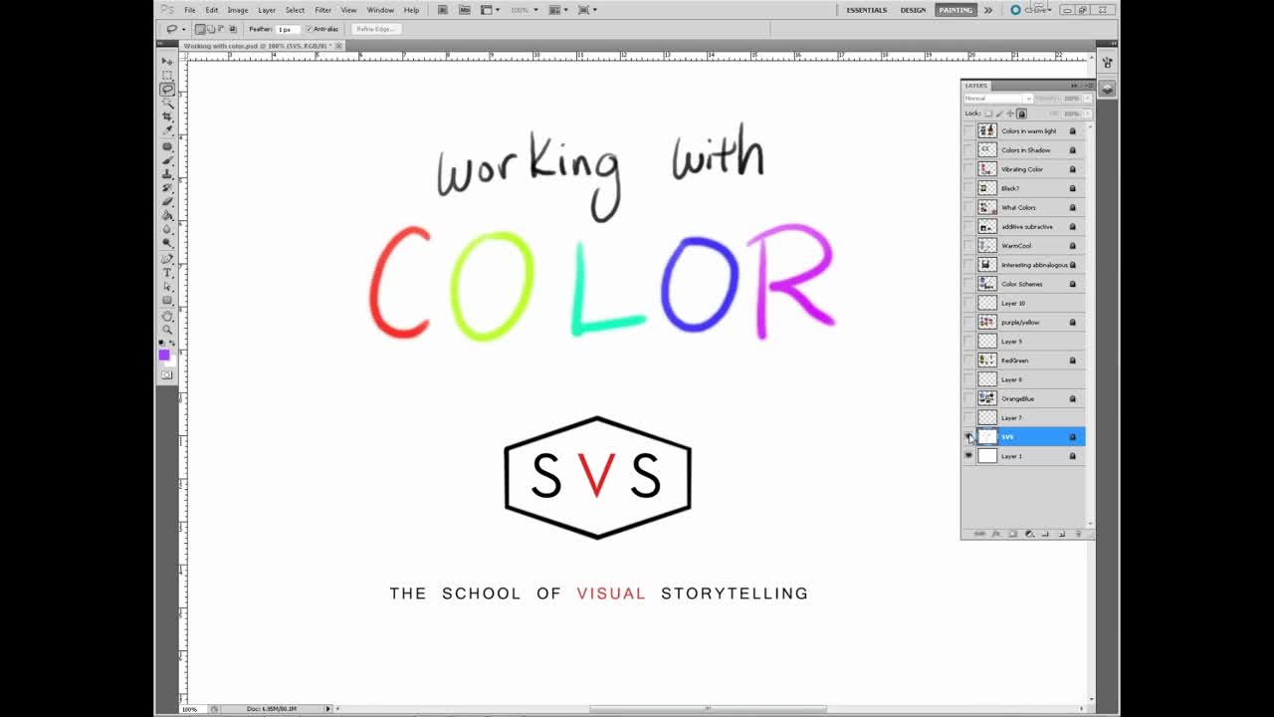The height and width of the screenshot is (717, 1274).
Task: Click the create new layer icon
Action: coord(1062,534)
